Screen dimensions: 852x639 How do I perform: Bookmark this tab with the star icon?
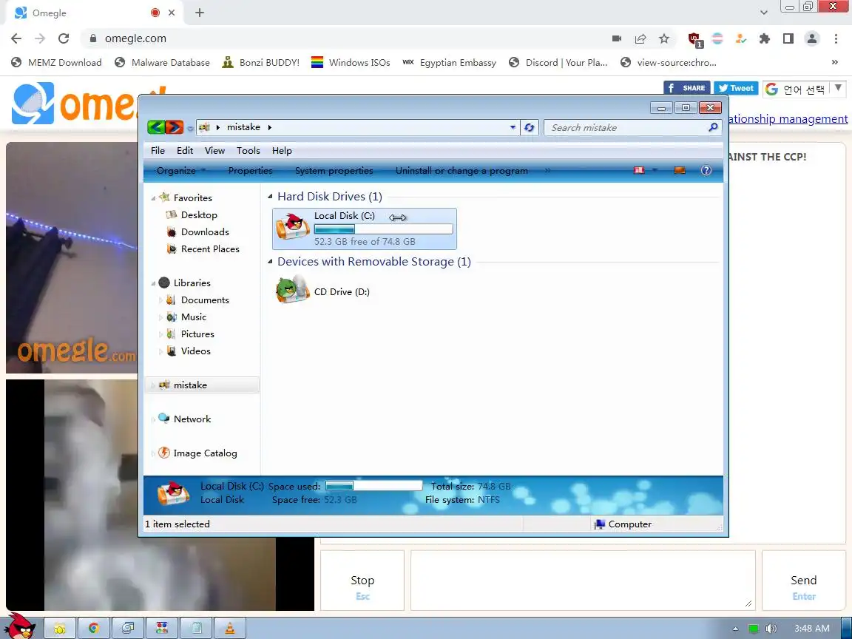click(x=664, y=38)
